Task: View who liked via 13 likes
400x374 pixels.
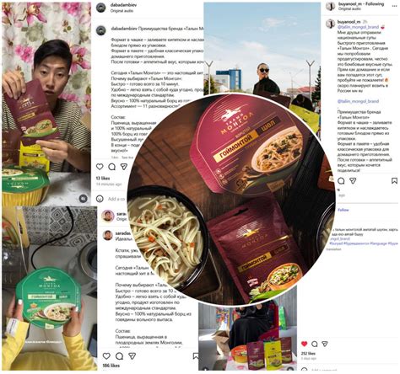Action: (103, 178)
